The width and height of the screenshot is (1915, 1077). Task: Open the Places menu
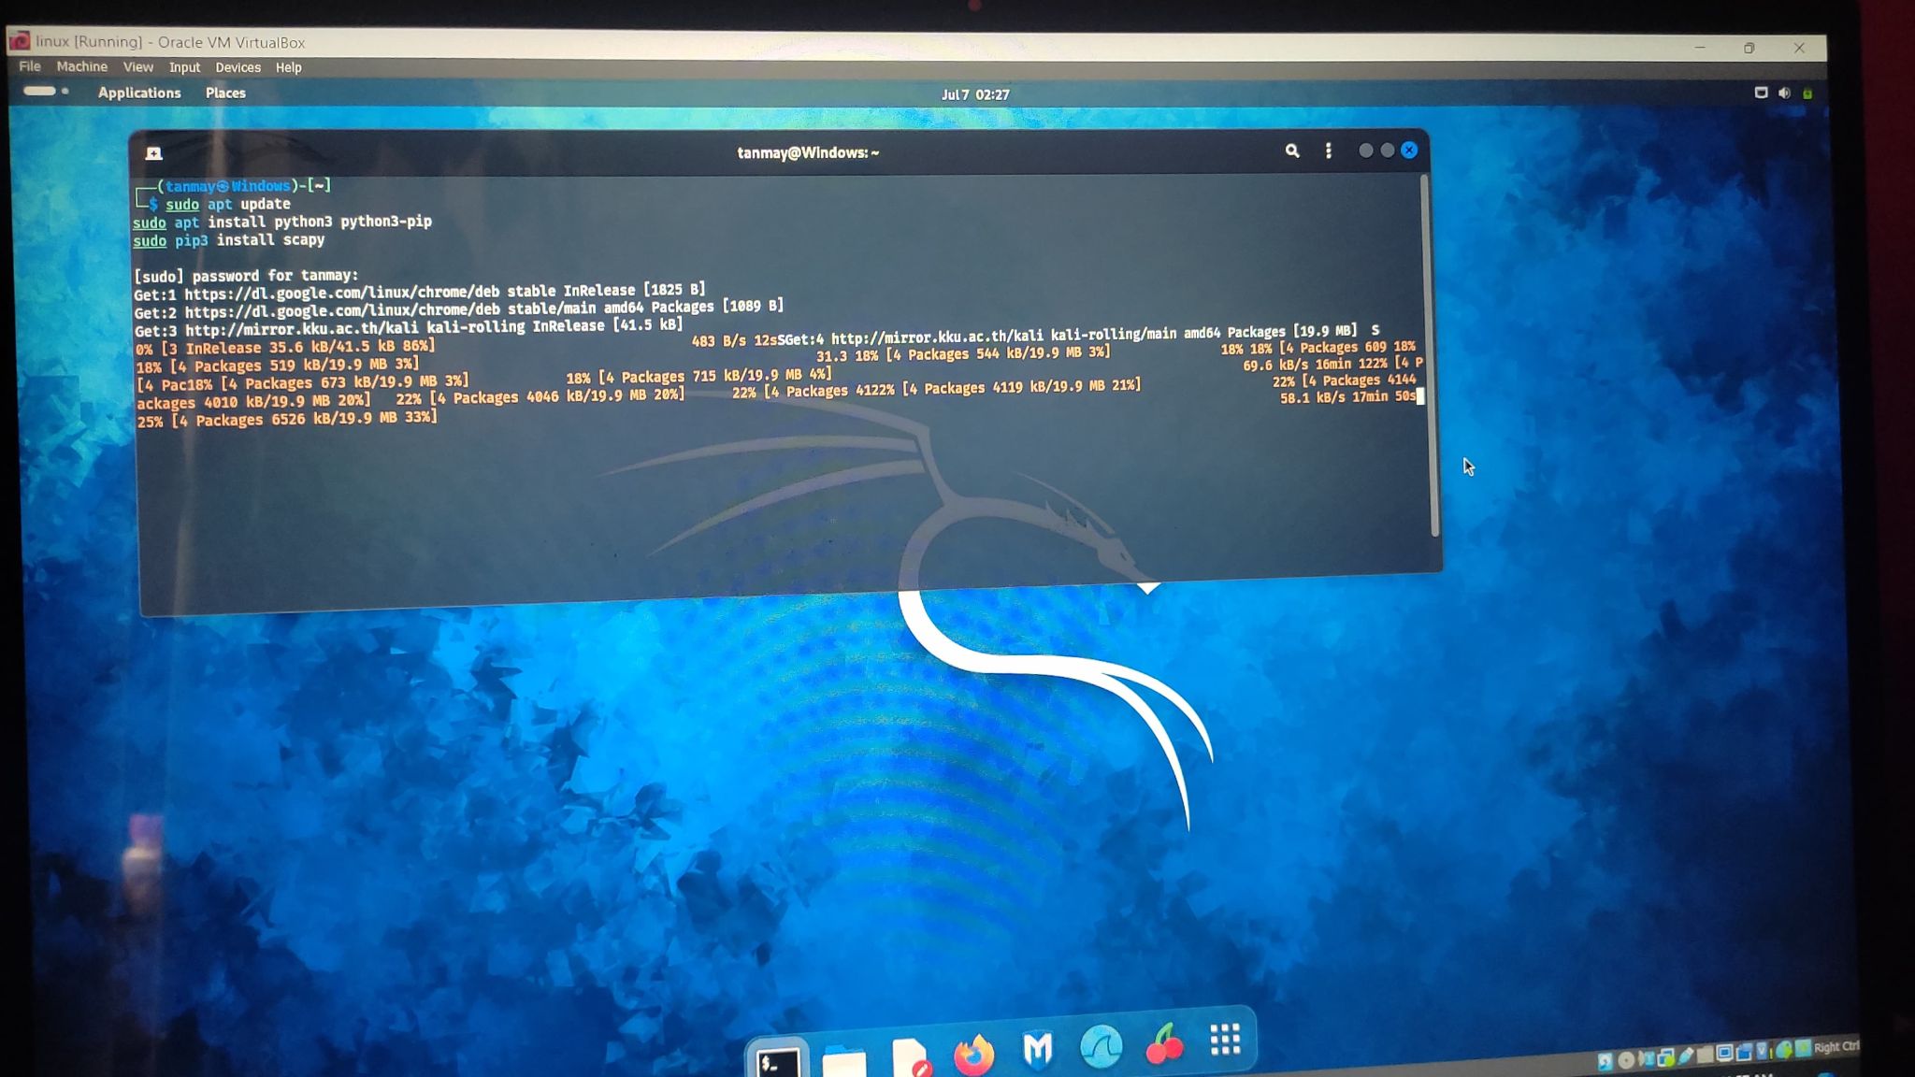pos(225,93)
